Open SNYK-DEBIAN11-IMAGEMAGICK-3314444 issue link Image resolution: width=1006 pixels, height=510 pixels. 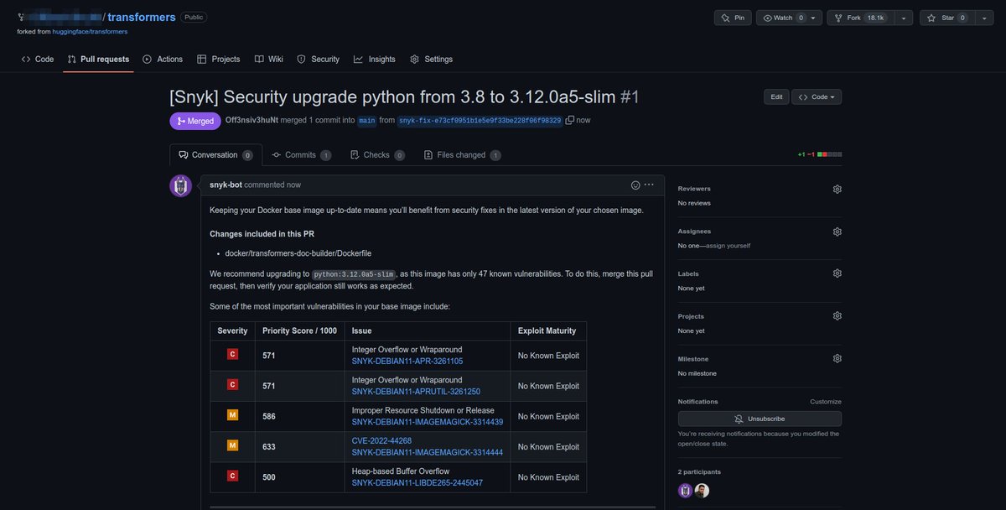click(428, 453)
